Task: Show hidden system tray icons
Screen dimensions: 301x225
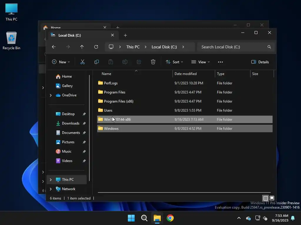Action: 239,218
